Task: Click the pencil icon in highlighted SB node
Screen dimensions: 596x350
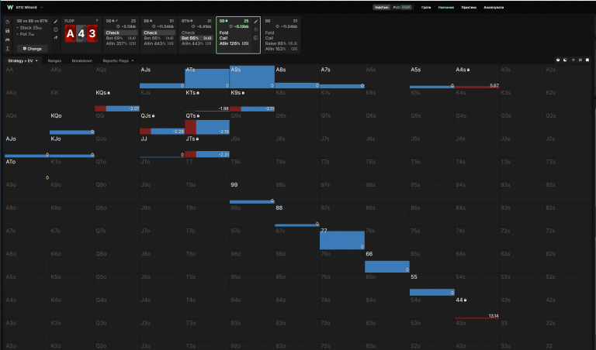Action: [256, 22]
